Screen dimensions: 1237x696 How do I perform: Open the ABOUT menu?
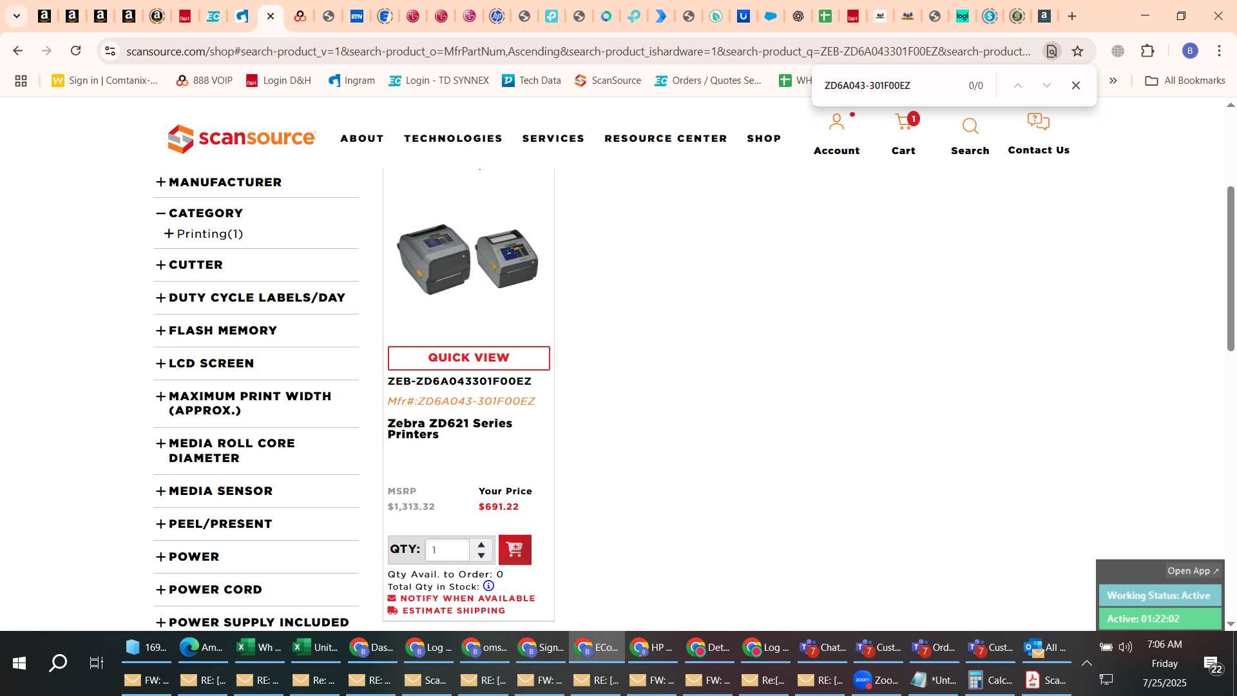[362, 139]
